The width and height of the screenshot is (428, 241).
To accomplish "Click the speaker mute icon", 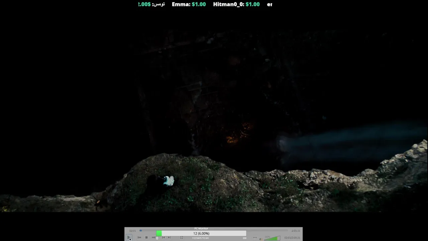I will (x=261, y=239).
